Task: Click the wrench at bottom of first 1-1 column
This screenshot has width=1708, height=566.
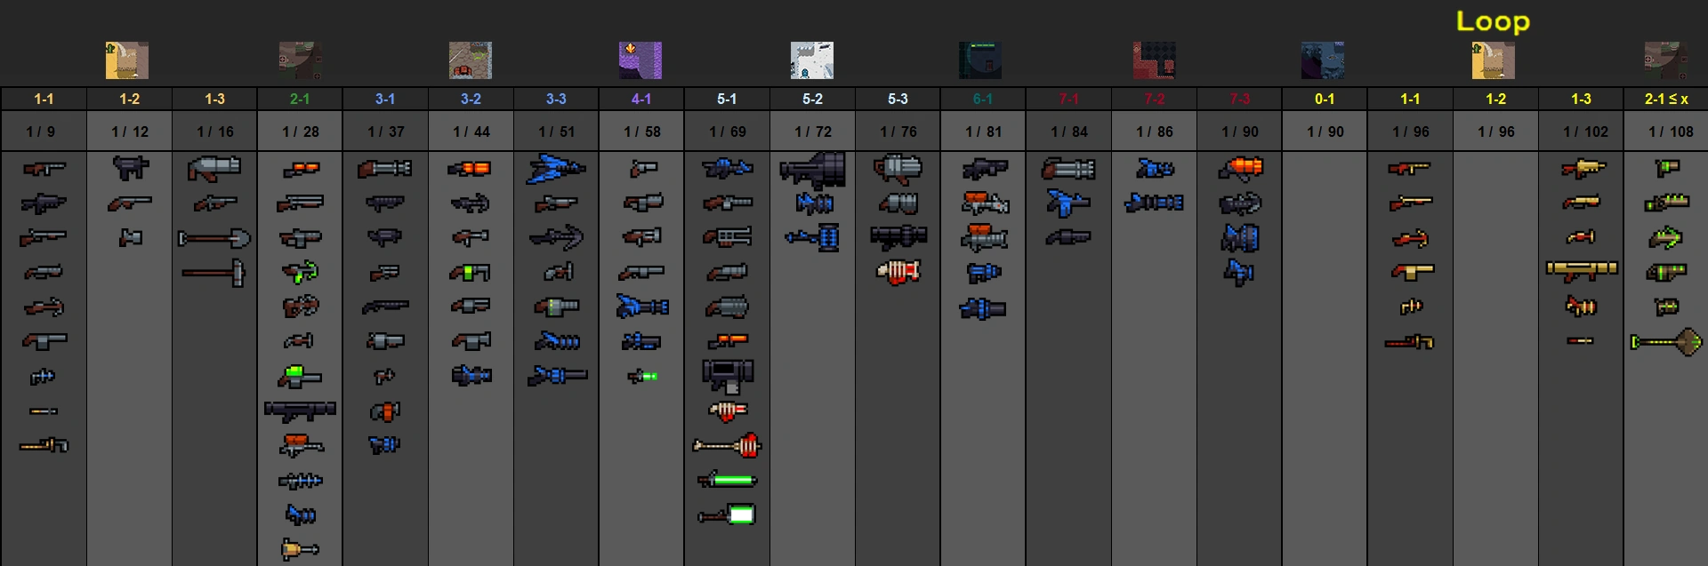Action: [x=44, y=444]
